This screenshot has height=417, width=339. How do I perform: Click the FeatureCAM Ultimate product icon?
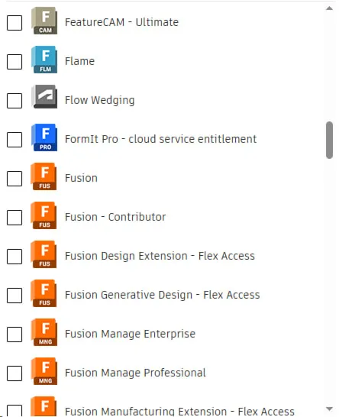pos(44,21)
